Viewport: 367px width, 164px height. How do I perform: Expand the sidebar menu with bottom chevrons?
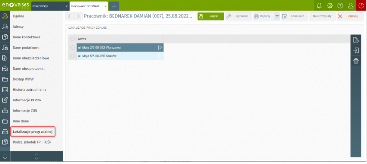pyautogui.click(x=36, y=156)
